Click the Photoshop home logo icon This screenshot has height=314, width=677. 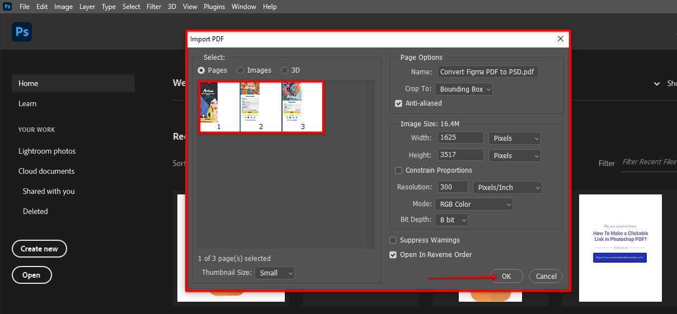(x=22, y=32)
